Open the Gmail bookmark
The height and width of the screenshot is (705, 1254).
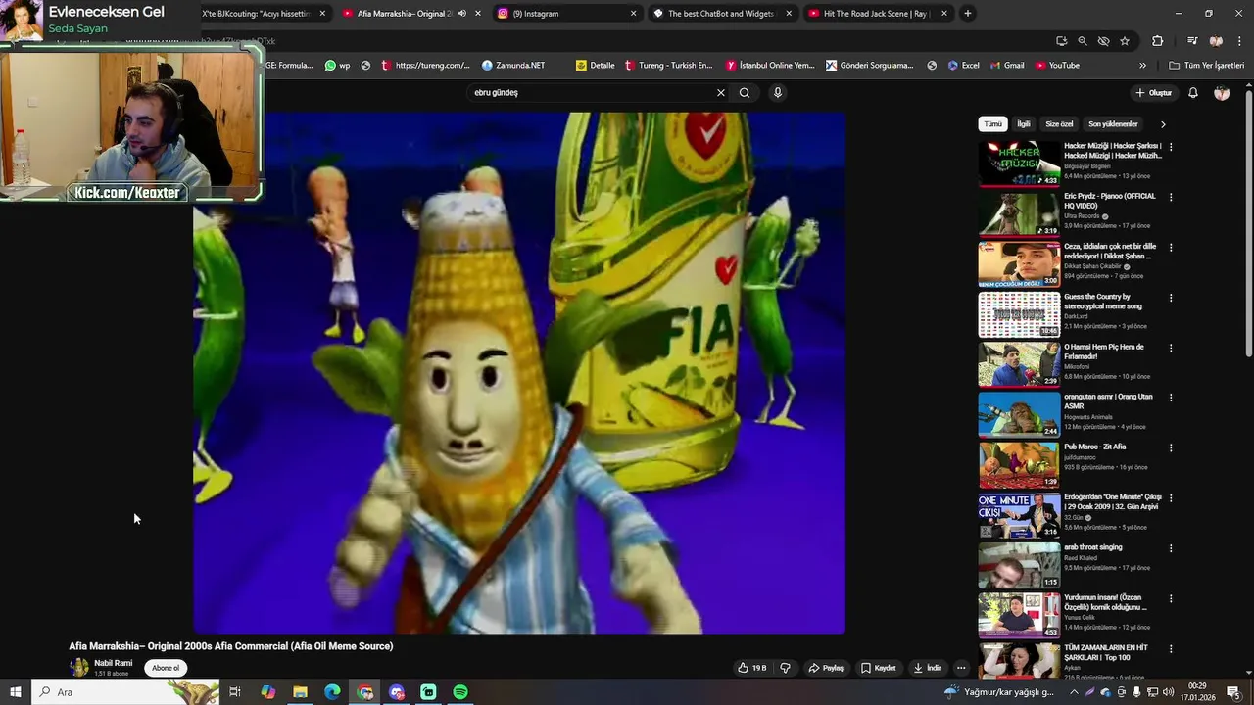1007,66
